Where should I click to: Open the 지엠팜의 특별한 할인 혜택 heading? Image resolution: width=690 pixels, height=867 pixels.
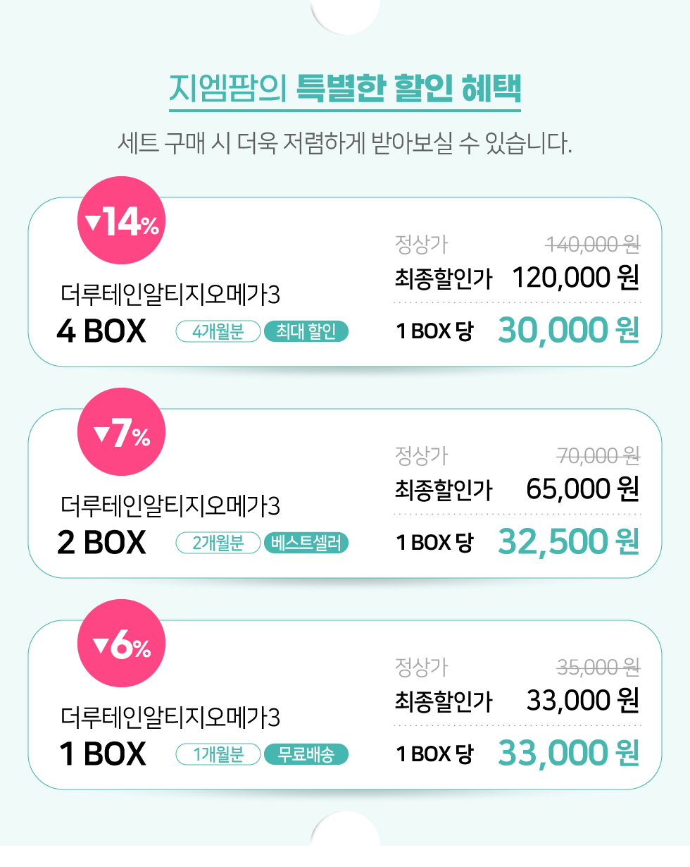(x=345, y=87)
